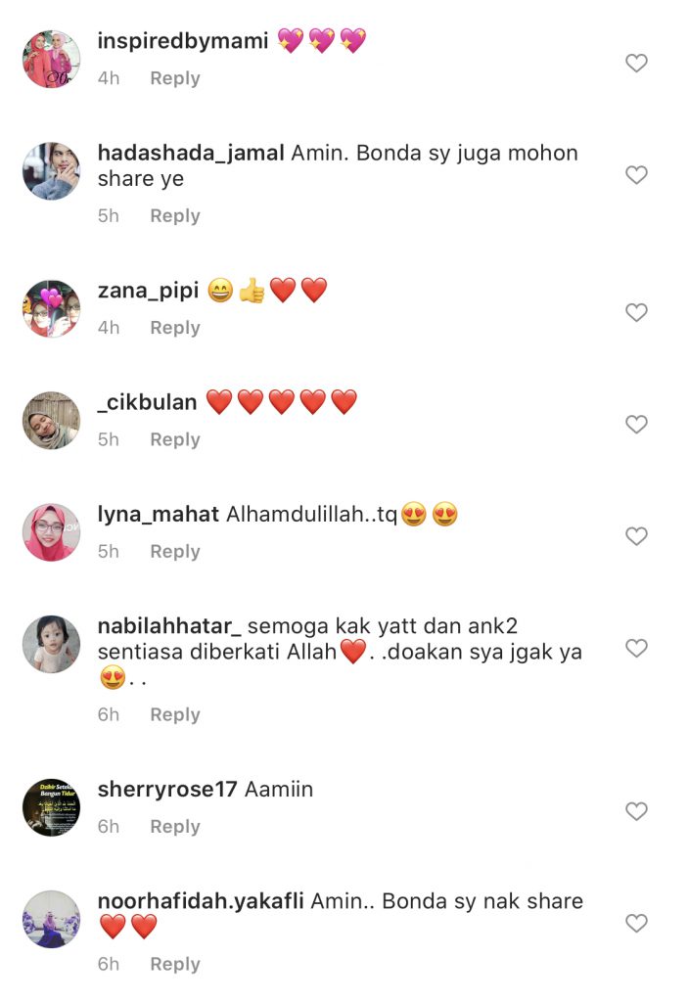Like the comment by inspiredbymami
This screenshot has height=1002, width=688.
(636, 63)
